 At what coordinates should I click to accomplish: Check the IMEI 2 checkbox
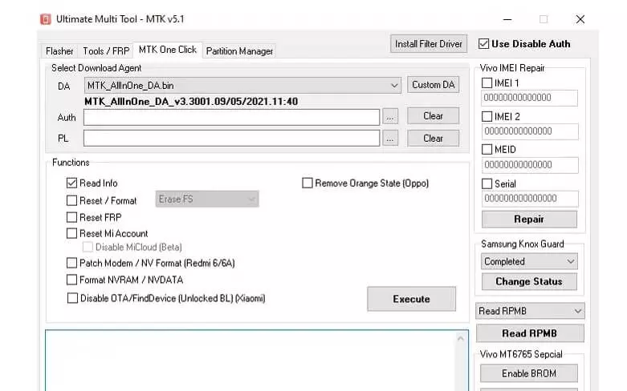(x=487, y=116)
